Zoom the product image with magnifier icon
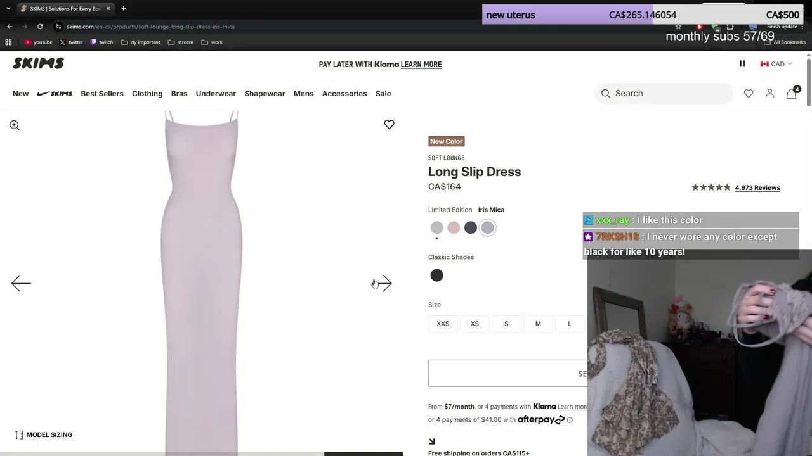812x456 pixels. (x=15, y=125)
